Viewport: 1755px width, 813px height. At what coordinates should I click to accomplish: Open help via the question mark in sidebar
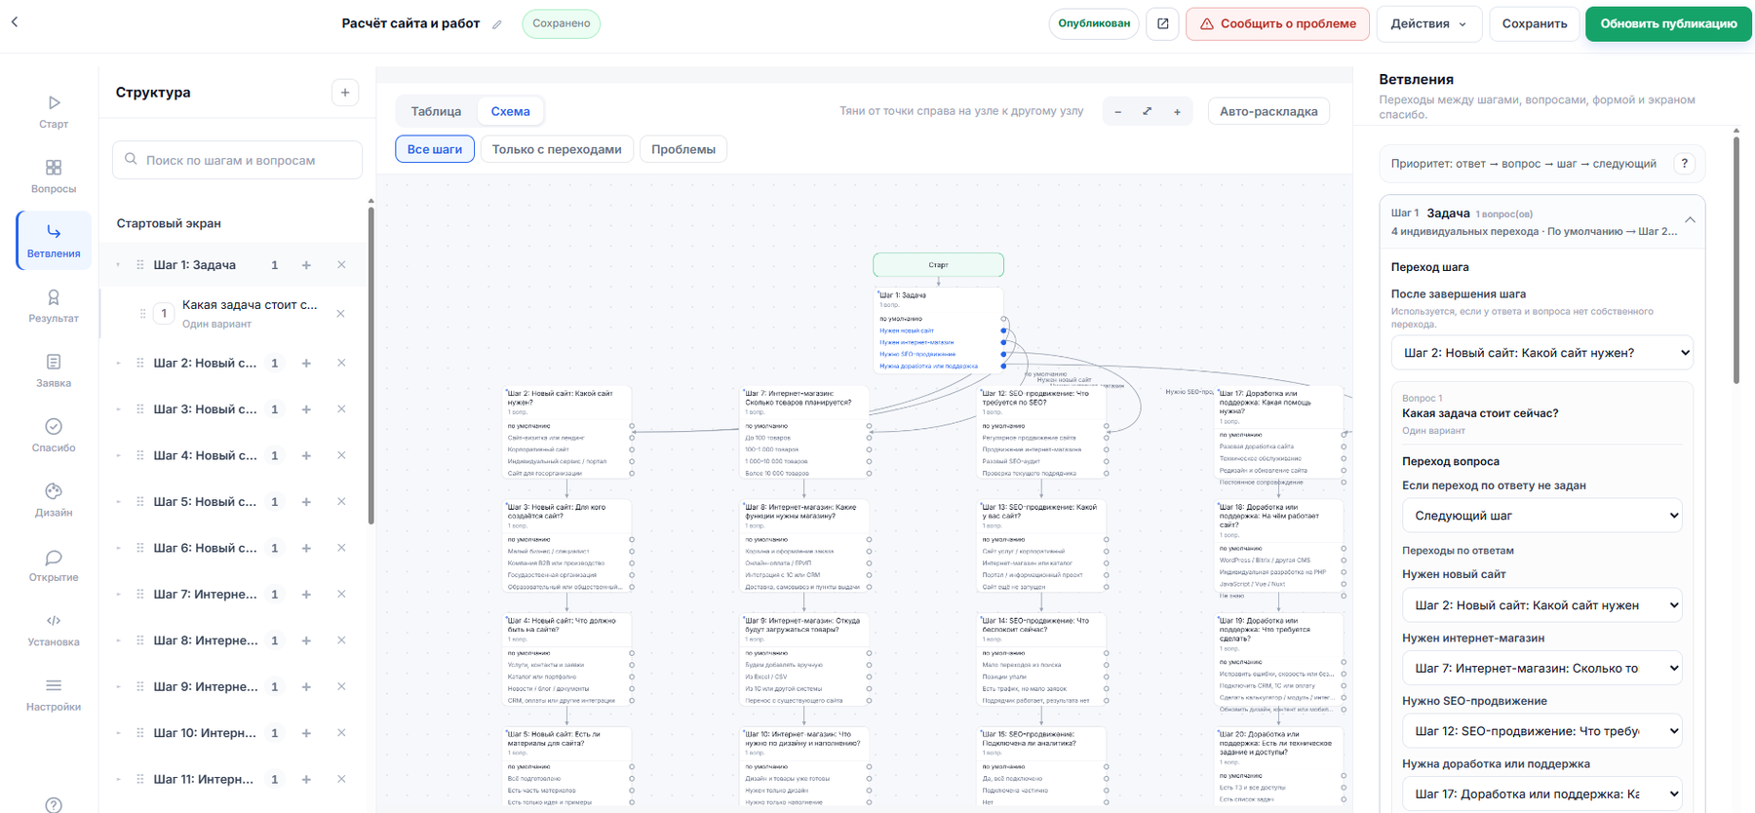[54, 805]
